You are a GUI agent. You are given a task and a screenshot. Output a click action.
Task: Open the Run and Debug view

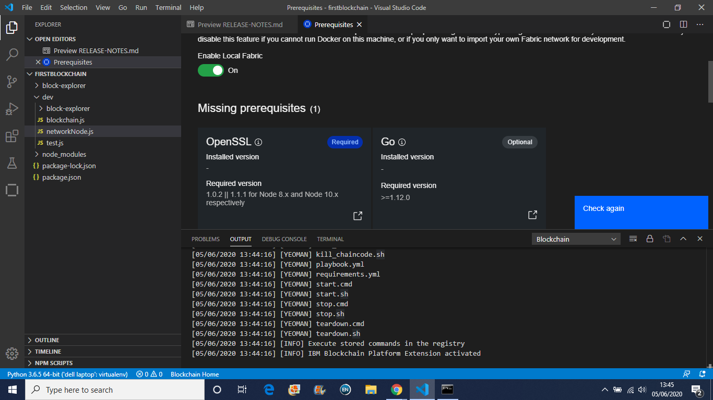pos(11,109)
